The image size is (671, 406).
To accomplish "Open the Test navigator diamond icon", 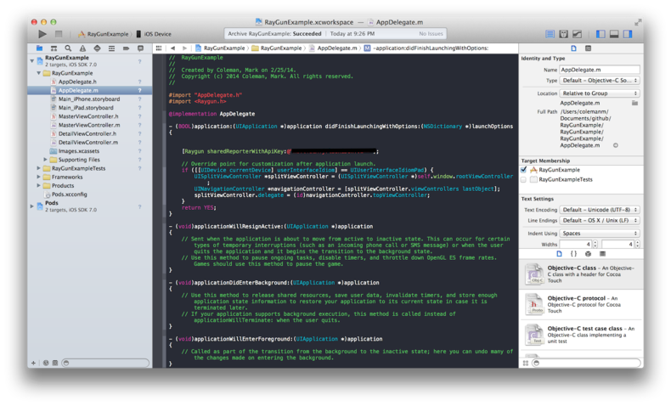I will tap(97, 48).
